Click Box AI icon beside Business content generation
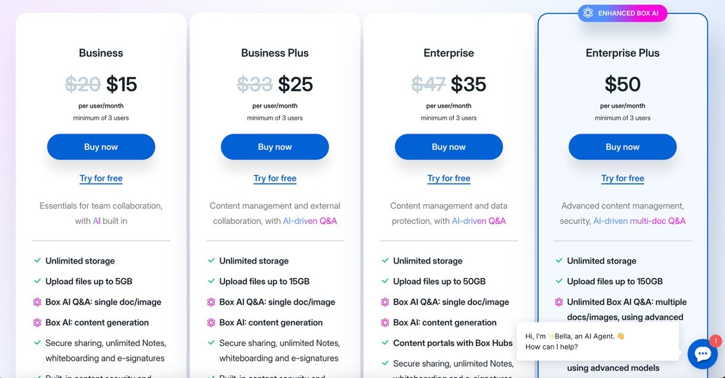 coord(37,323)
